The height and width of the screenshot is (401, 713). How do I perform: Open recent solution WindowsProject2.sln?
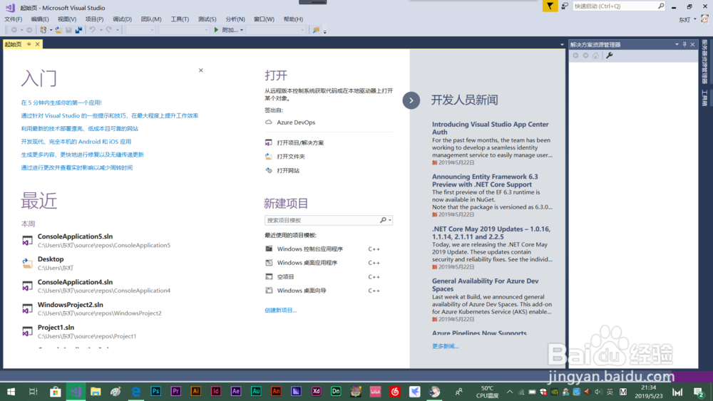tap(91, 308)
